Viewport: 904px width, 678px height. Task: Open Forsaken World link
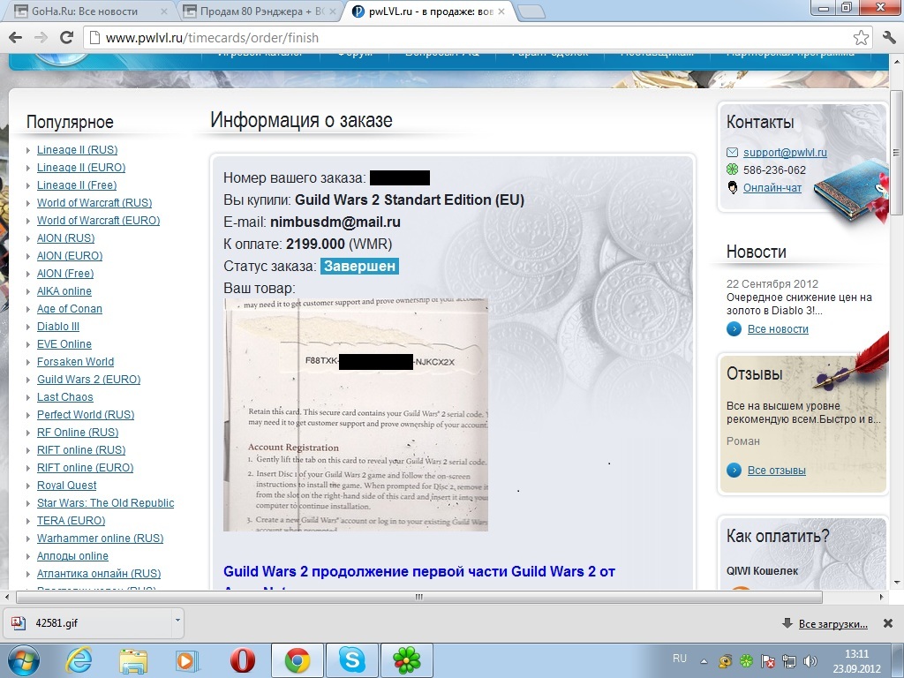(76, 361)
